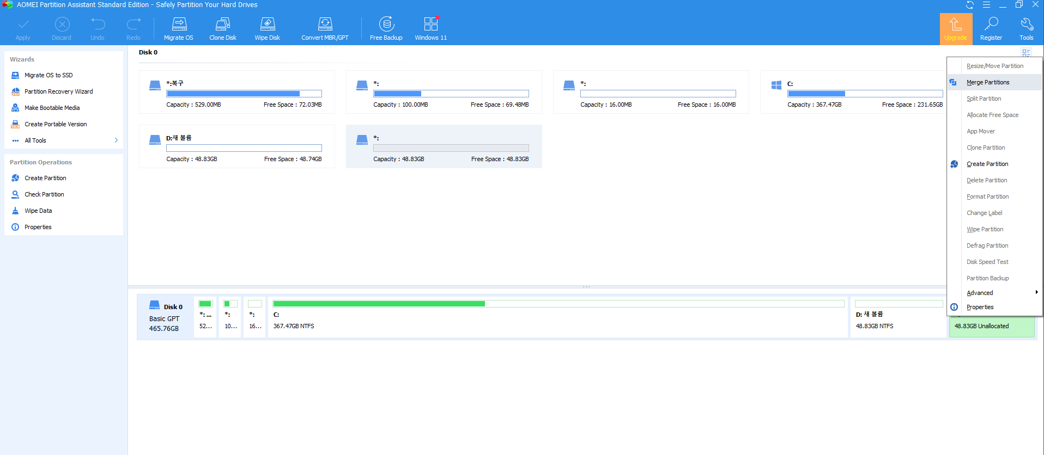Image resolution: width=1044 pixels, height=455 pixels.
Task: Open the hamburger menu in title bar
Action: click(986, 5)
